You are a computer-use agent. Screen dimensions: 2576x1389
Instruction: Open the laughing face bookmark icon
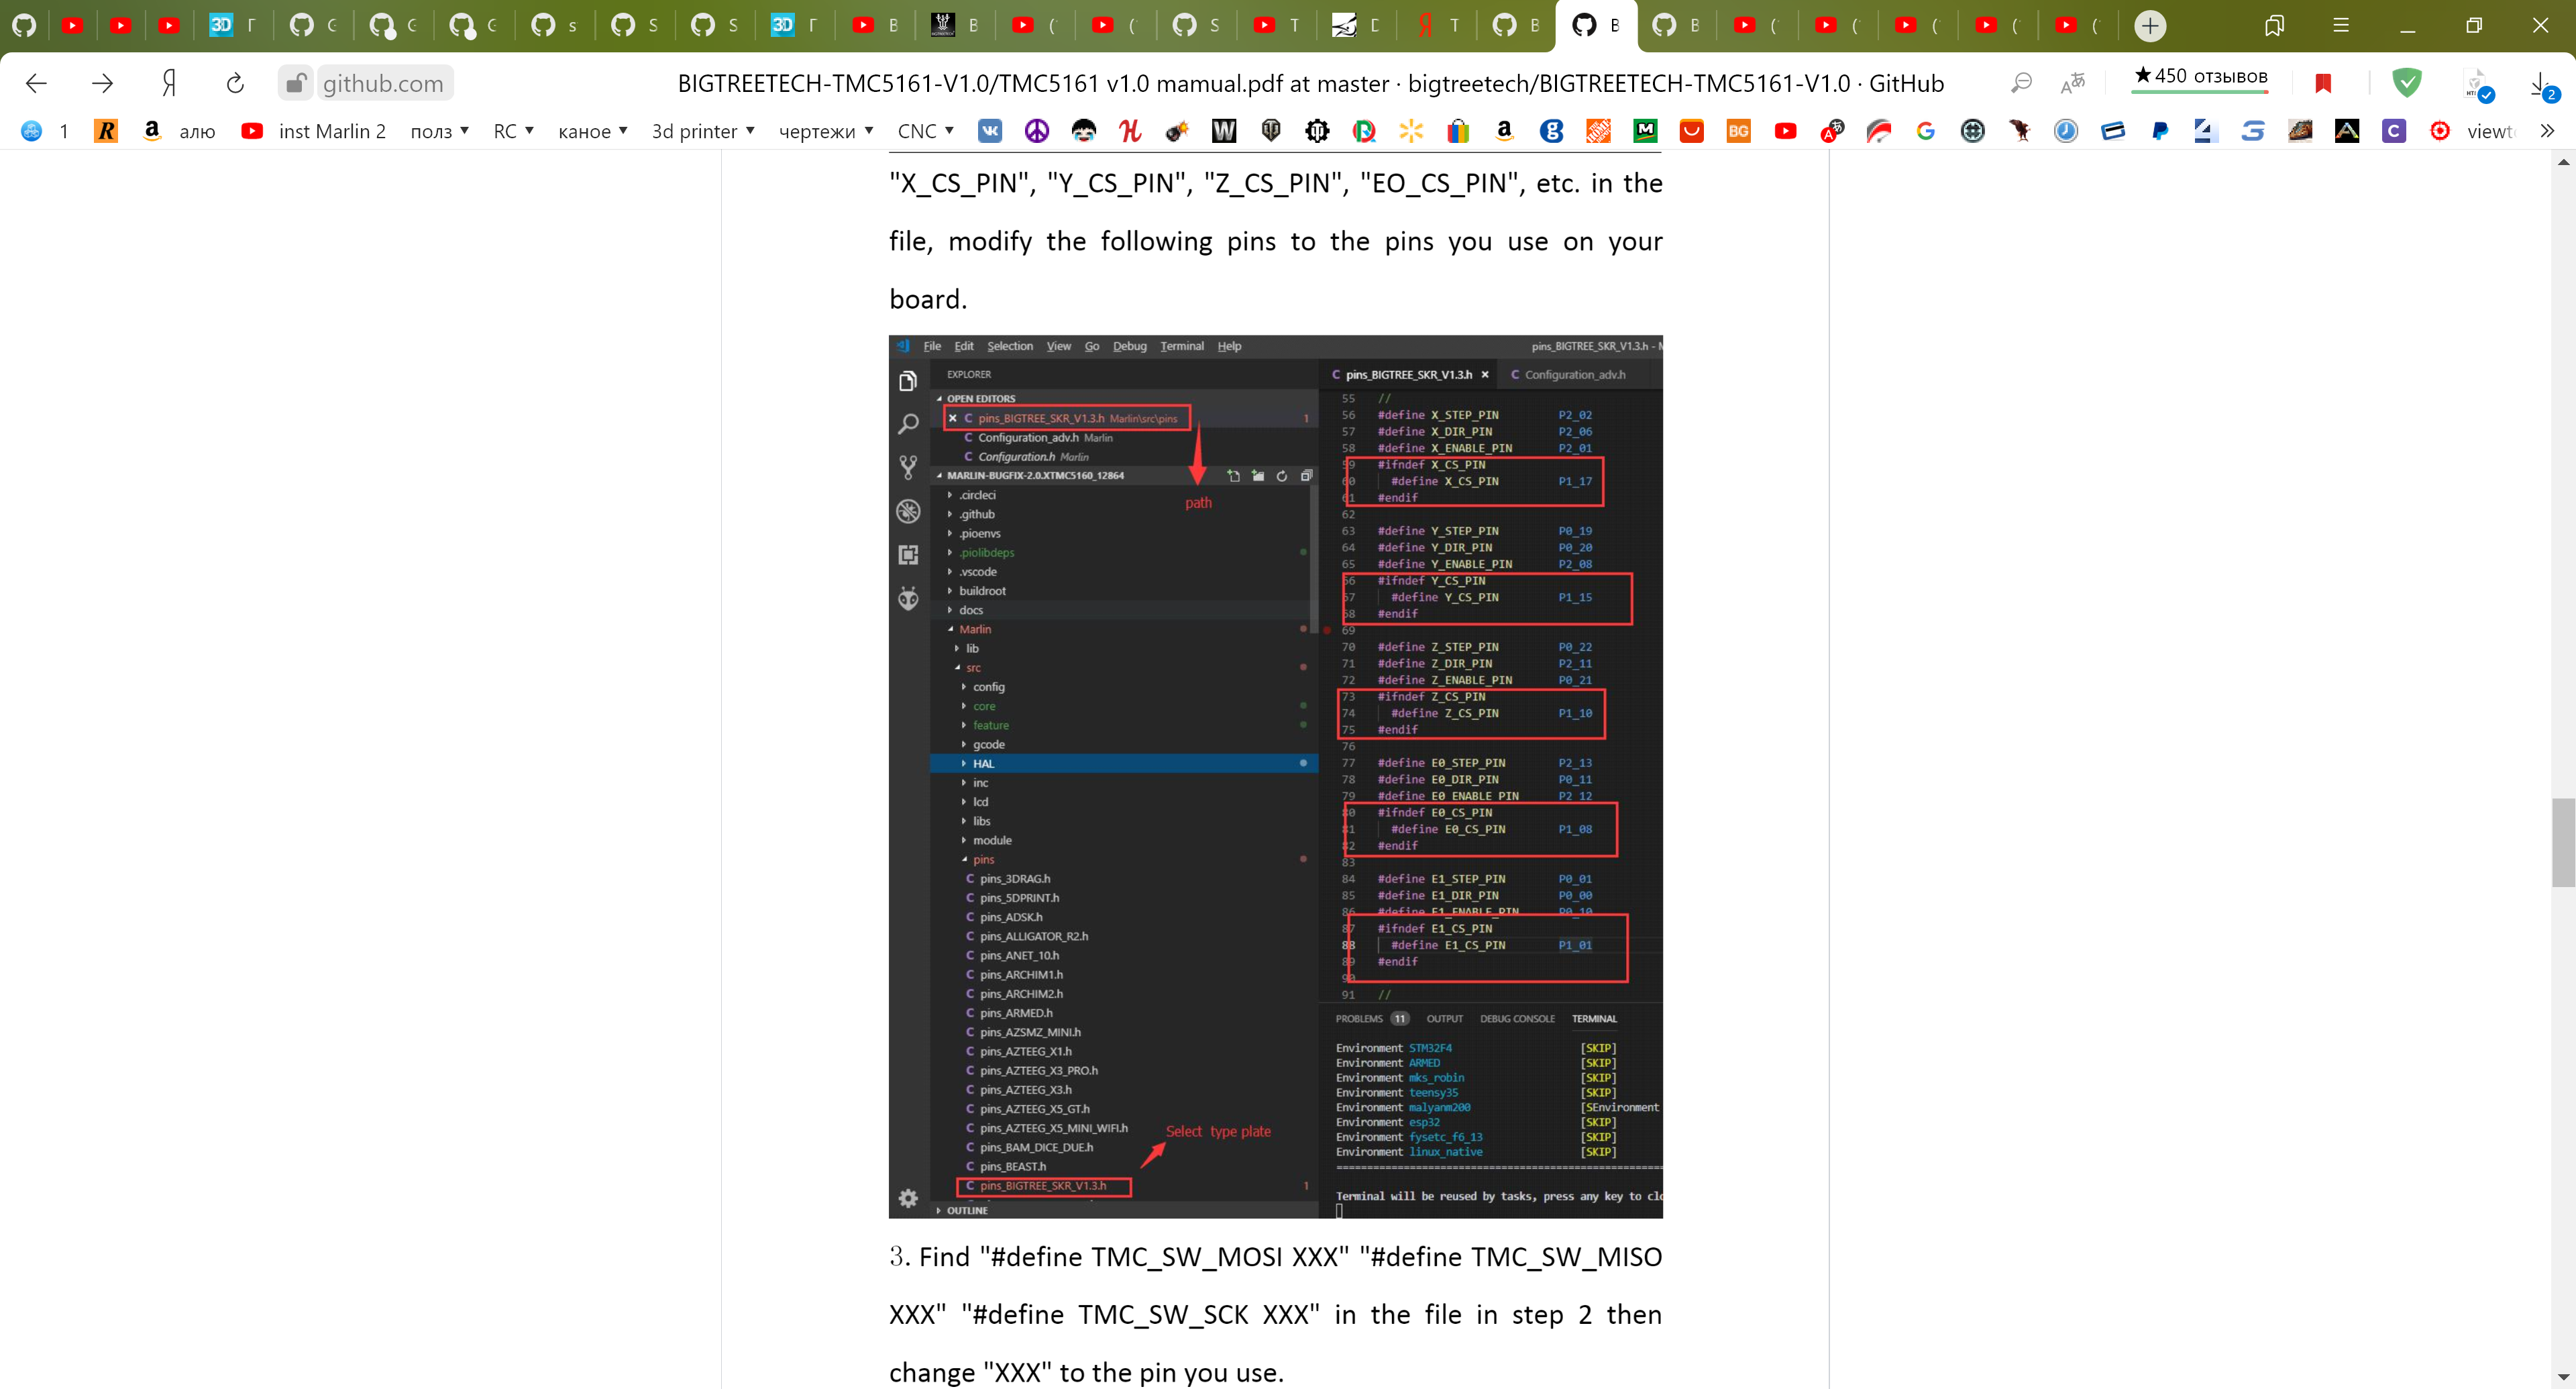[x=1083, y=131]
